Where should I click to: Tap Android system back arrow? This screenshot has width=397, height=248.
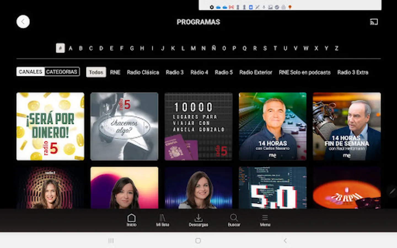tap(285, 241)
